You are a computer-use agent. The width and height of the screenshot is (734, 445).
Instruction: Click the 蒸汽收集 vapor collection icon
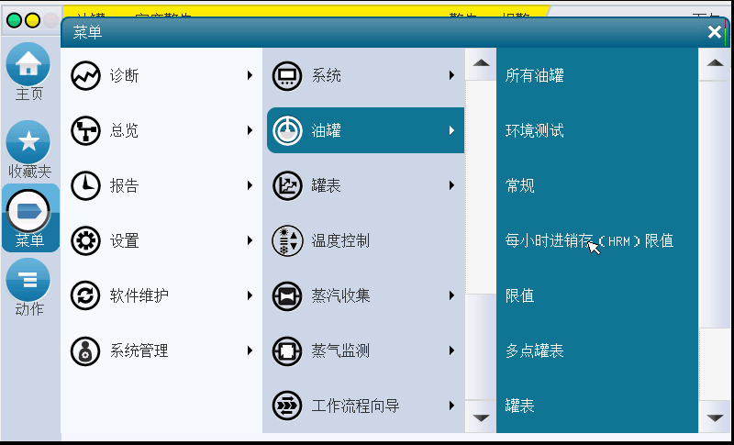point(287,296)
